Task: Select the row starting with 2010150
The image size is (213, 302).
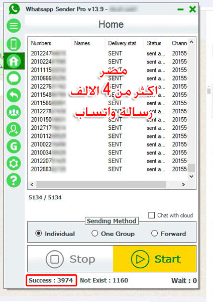Action: [x=109, y=119]
